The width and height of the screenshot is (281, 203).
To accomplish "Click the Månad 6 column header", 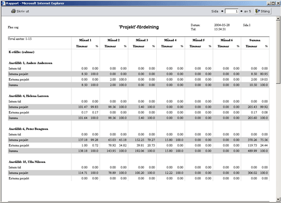I will (227, 40).
